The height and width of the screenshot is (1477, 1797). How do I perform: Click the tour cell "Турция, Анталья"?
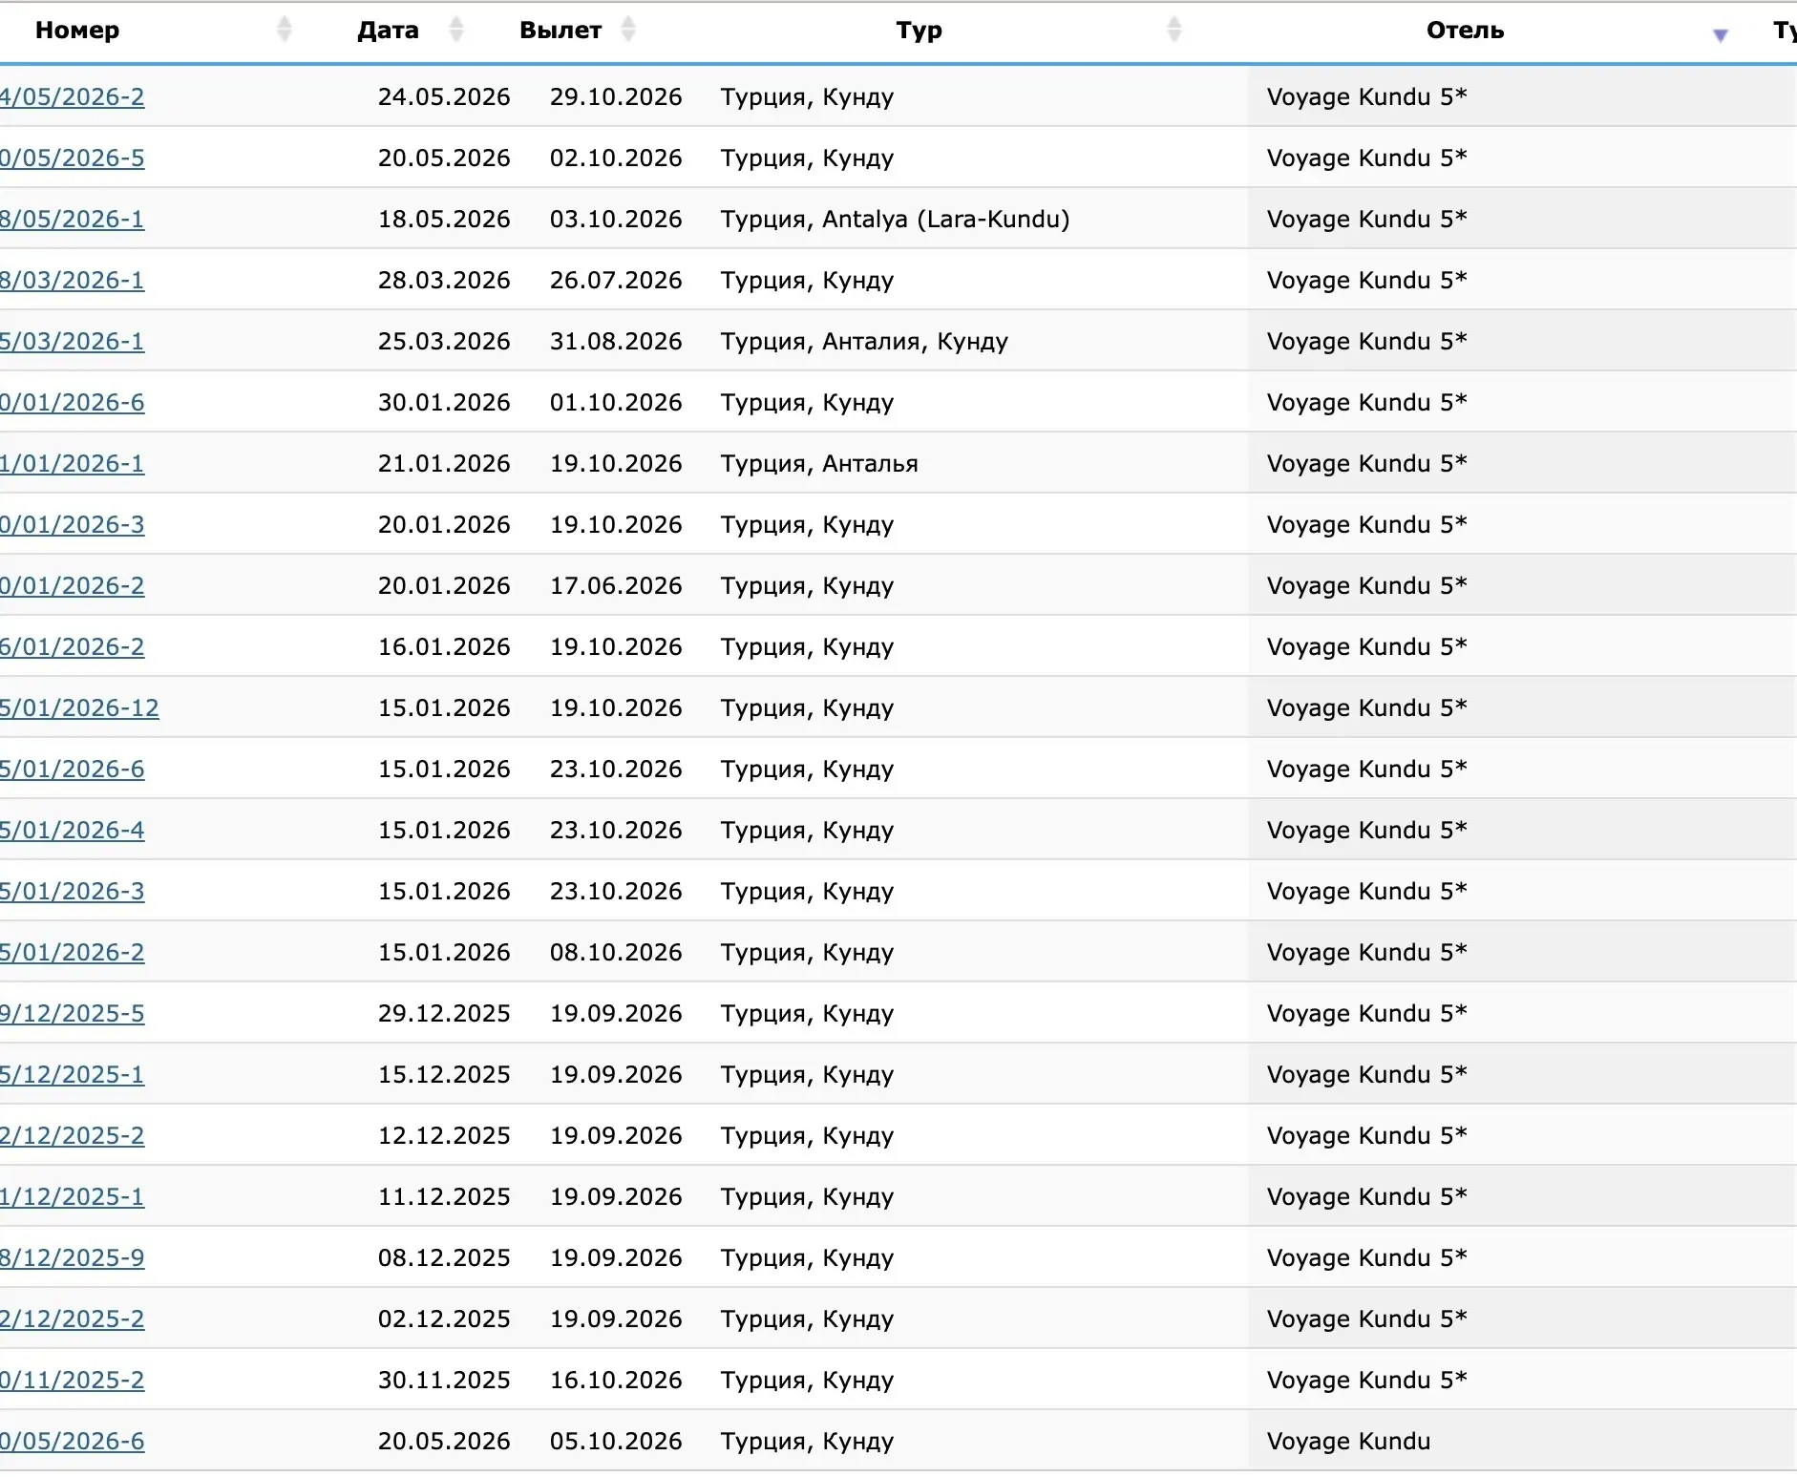coord(819,463)
